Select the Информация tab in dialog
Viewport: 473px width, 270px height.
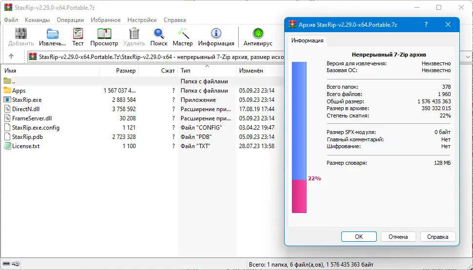[x=308, y=40]
